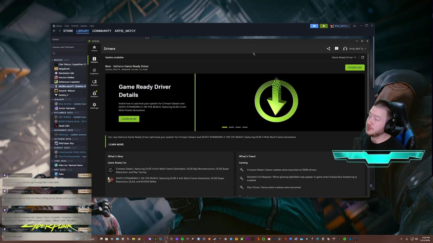Collapse the OCTOBER 2025 library group

tap(52, 139)
